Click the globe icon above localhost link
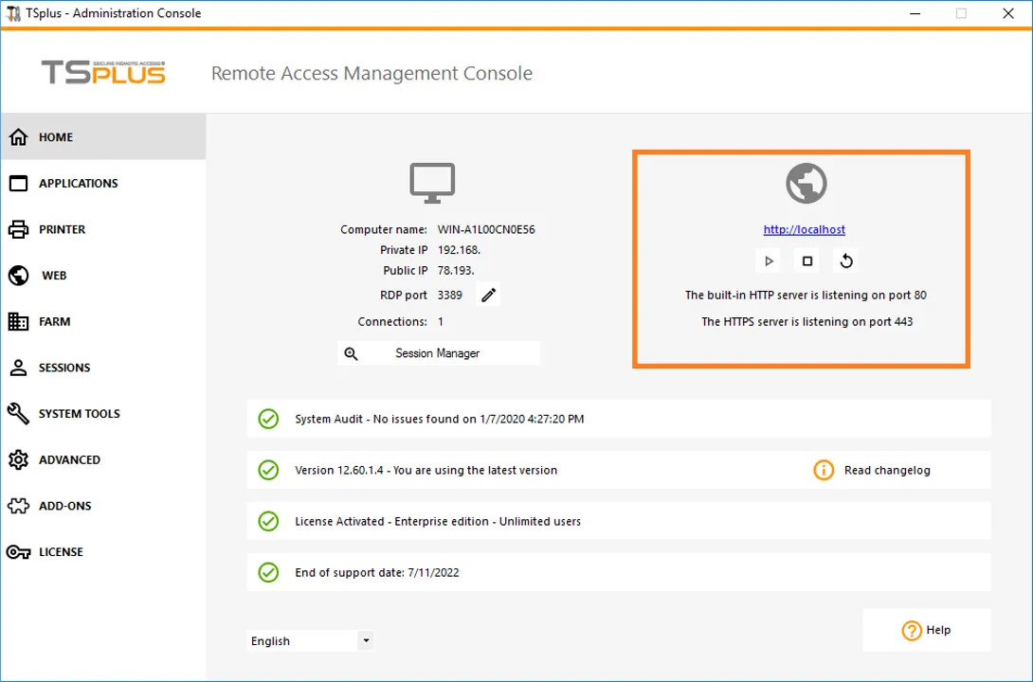Image resolution: width=1033 pixels, height=682 pixels. tap(806, 184)
